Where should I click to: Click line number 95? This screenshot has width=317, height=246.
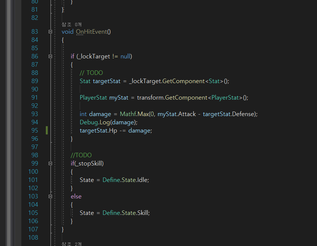tap(34, 131)
